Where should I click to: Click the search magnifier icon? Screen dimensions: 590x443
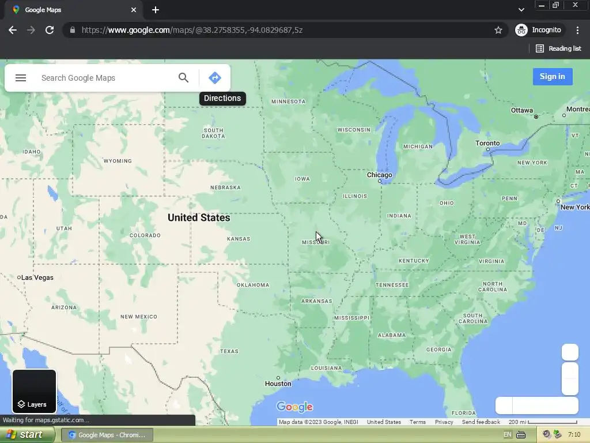183,78
